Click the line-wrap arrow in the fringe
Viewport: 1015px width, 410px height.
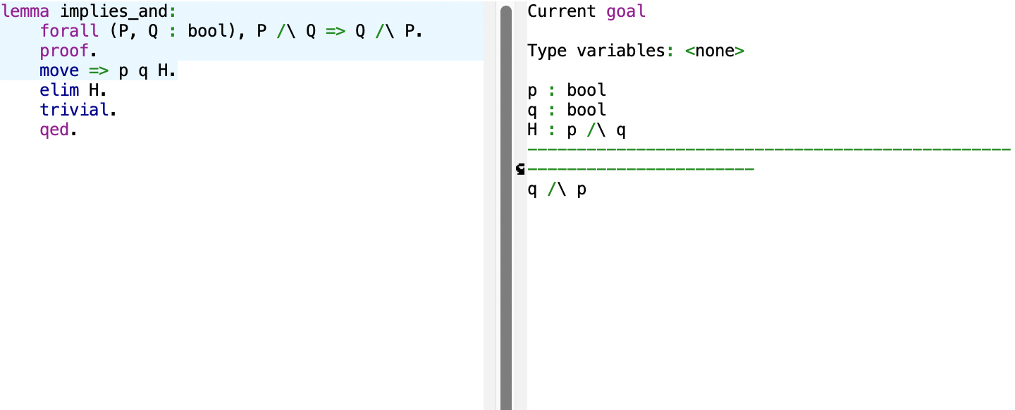520,169
